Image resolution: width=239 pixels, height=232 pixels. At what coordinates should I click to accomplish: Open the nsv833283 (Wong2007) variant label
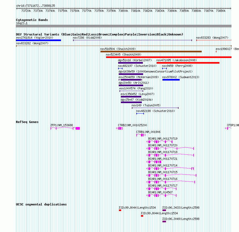[x=212, y=38]
